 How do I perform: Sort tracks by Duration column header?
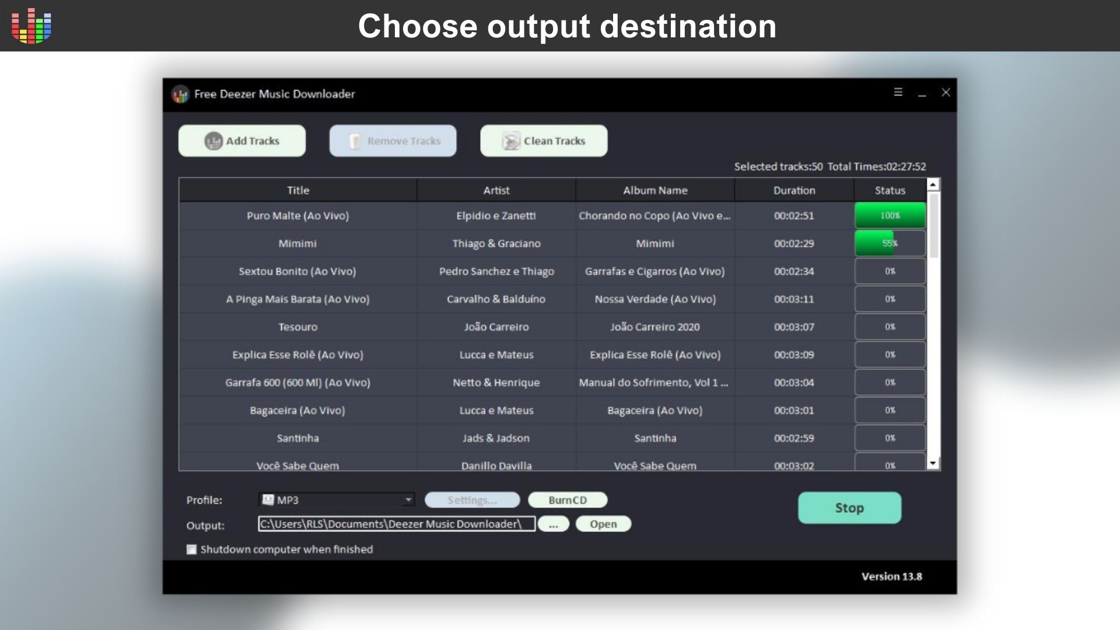click(x=794, y=190)
